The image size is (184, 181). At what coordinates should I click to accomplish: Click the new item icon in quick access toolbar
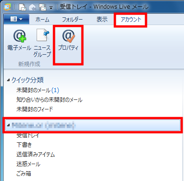22,7
